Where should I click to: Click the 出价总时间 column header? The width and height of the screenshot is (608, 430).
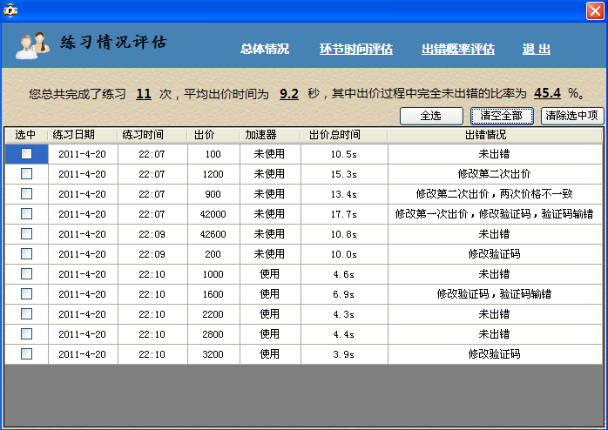point(344,135)
